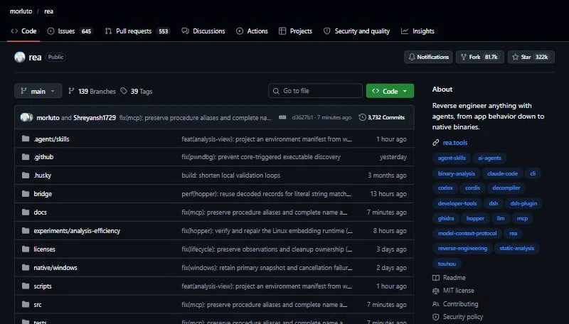Open the green Code dropdown button
569x324 pixels.
[x=390, y=91]
